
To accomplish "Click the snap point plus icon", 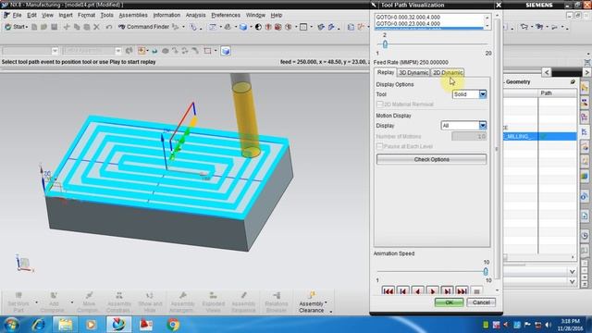I will (x=142, y=51).
